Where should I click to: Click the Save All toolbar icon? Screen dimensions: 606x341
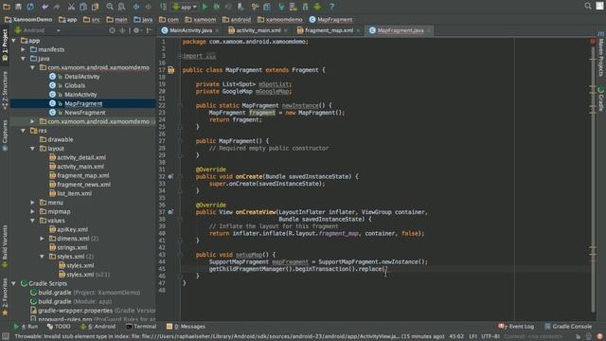[18, 7]
